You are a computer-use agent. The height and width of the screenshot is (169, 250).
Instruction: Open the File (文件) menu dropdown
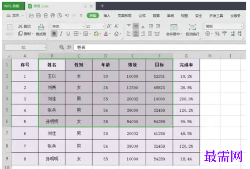pyautogui.click(x=15, y=16)
